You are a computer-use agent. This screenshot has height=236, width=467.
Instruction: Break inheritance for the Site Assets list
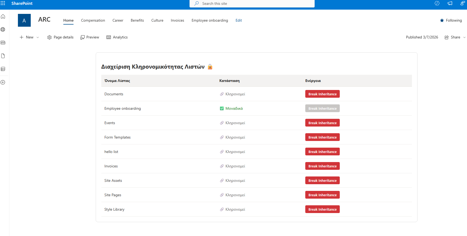coord(322,180)
